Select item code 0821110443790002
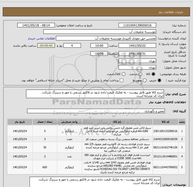Image resolution: width=193 pixels, height=187 pixels. [x=165, y=167]
